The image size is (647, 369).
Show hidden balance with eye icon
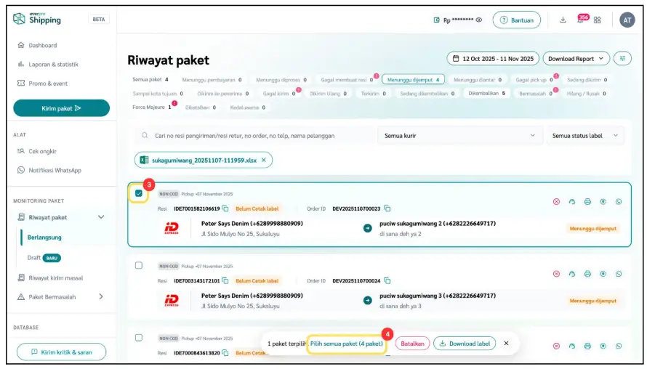[x=479, y=20]
